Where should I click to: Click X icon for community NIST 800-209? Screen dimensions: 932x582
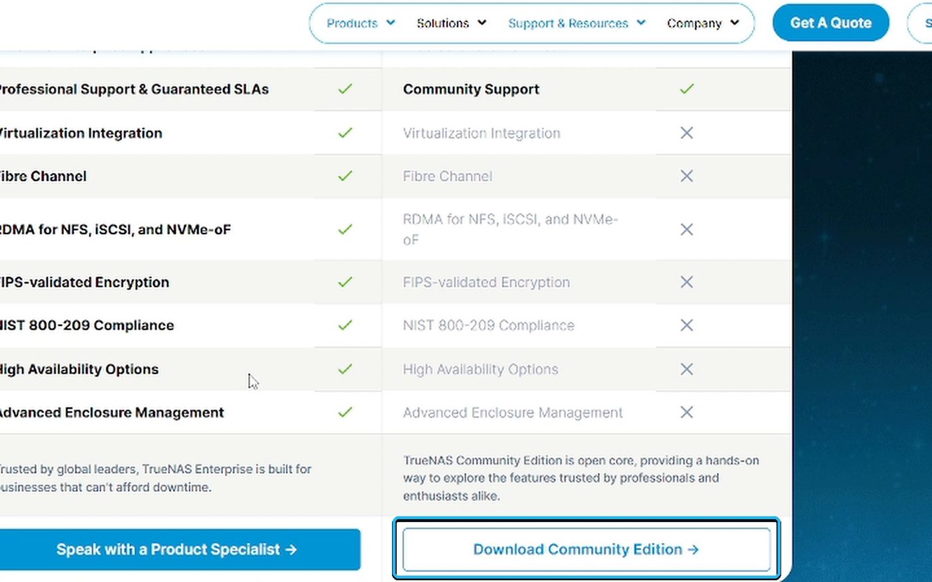[x=686, y=325]
